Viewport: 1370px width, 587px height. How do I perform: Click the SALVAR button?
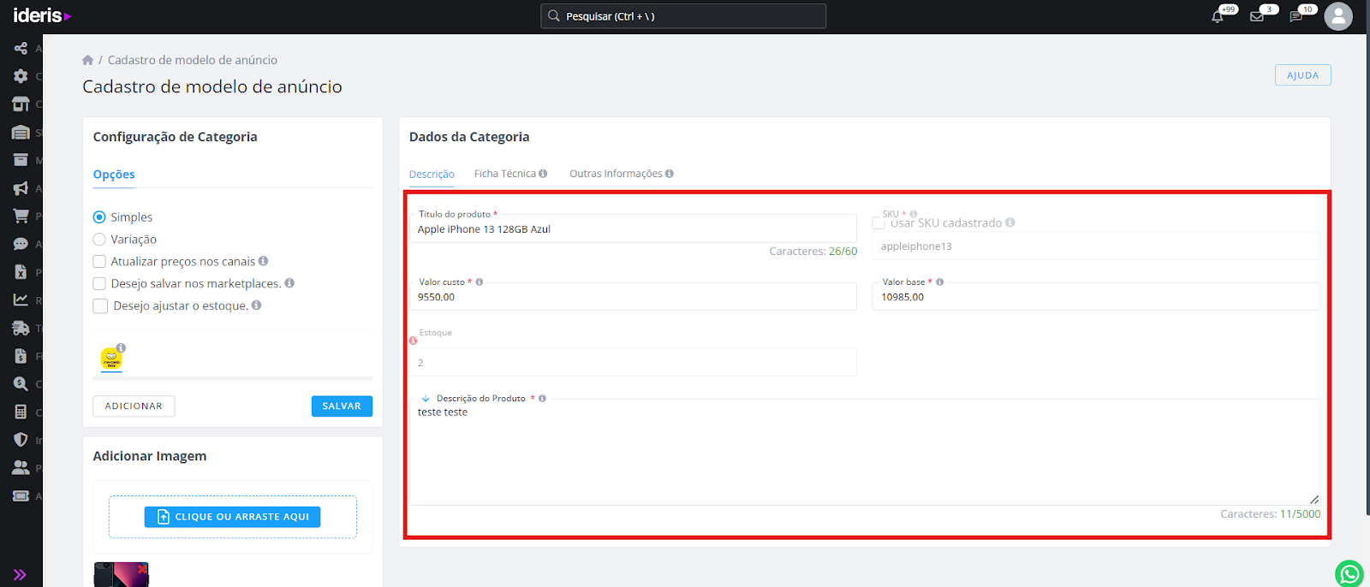click(x=342, y=406)
